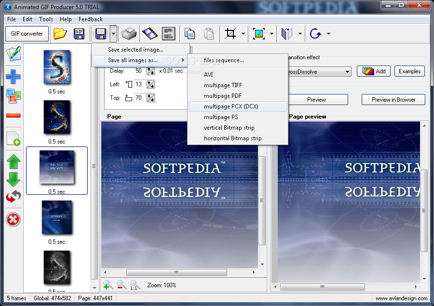Open the save dropdown arrow beside floppy
This screenshot has width=434, height=306.
click(x=113, y=34)
